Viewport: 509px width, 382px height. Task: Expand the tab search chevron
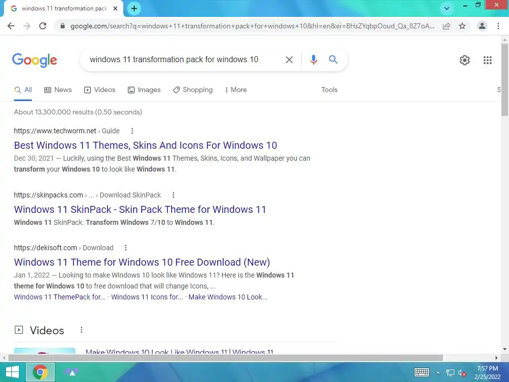(x=447, y=8)
